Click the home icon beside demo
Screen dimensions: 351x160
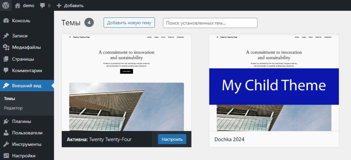tap(17, 5)
